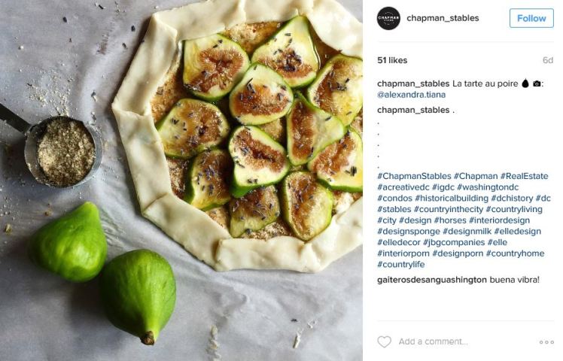Click the 6d post timestamp
563x361 pixels.
pos(548,60)
